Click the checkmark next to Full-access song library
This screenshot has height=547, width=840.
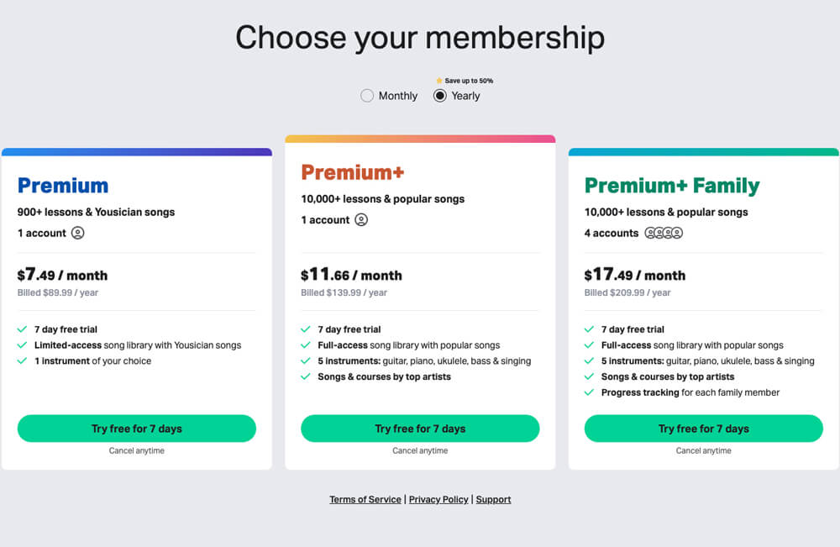pyautogui.click(x=307, y=345)
